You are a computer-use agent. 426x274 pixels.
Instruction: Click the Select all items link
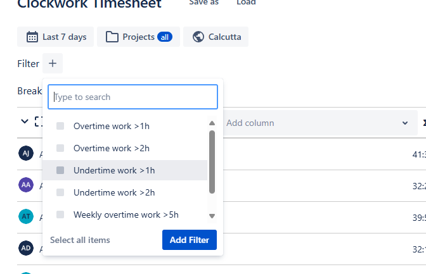coord(80,240)
